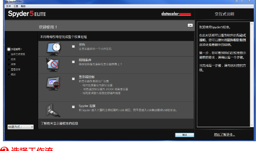Click the help panel scrollbar up arrow

point(252,24)
